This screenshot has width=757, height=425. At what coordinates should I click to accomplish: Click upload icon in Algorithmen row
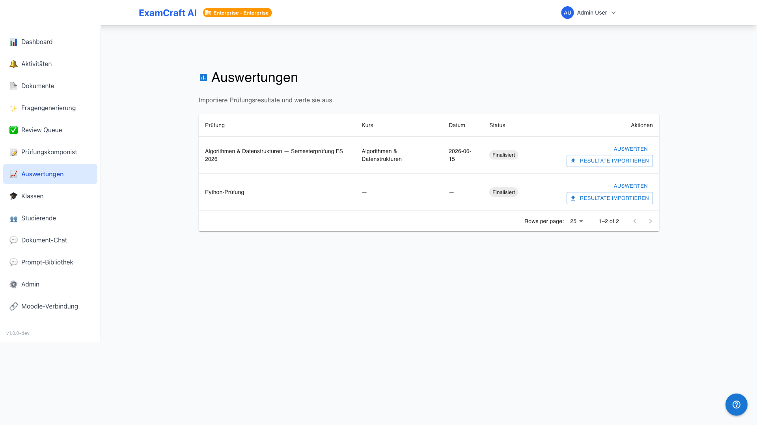point(573,161)
